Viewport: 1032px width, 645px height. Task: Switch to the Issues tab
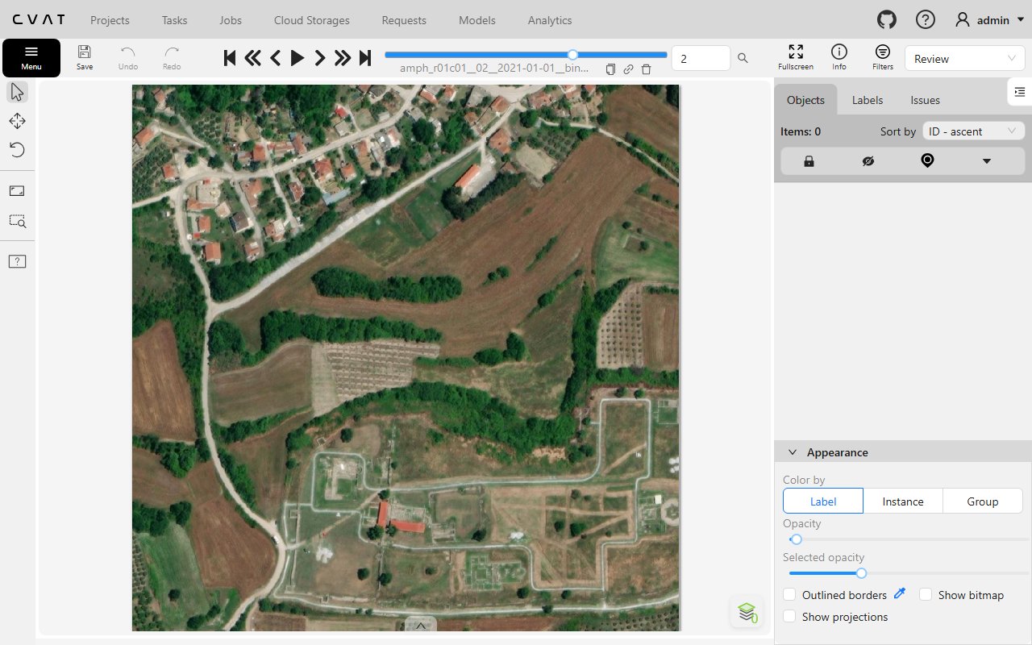926,100
